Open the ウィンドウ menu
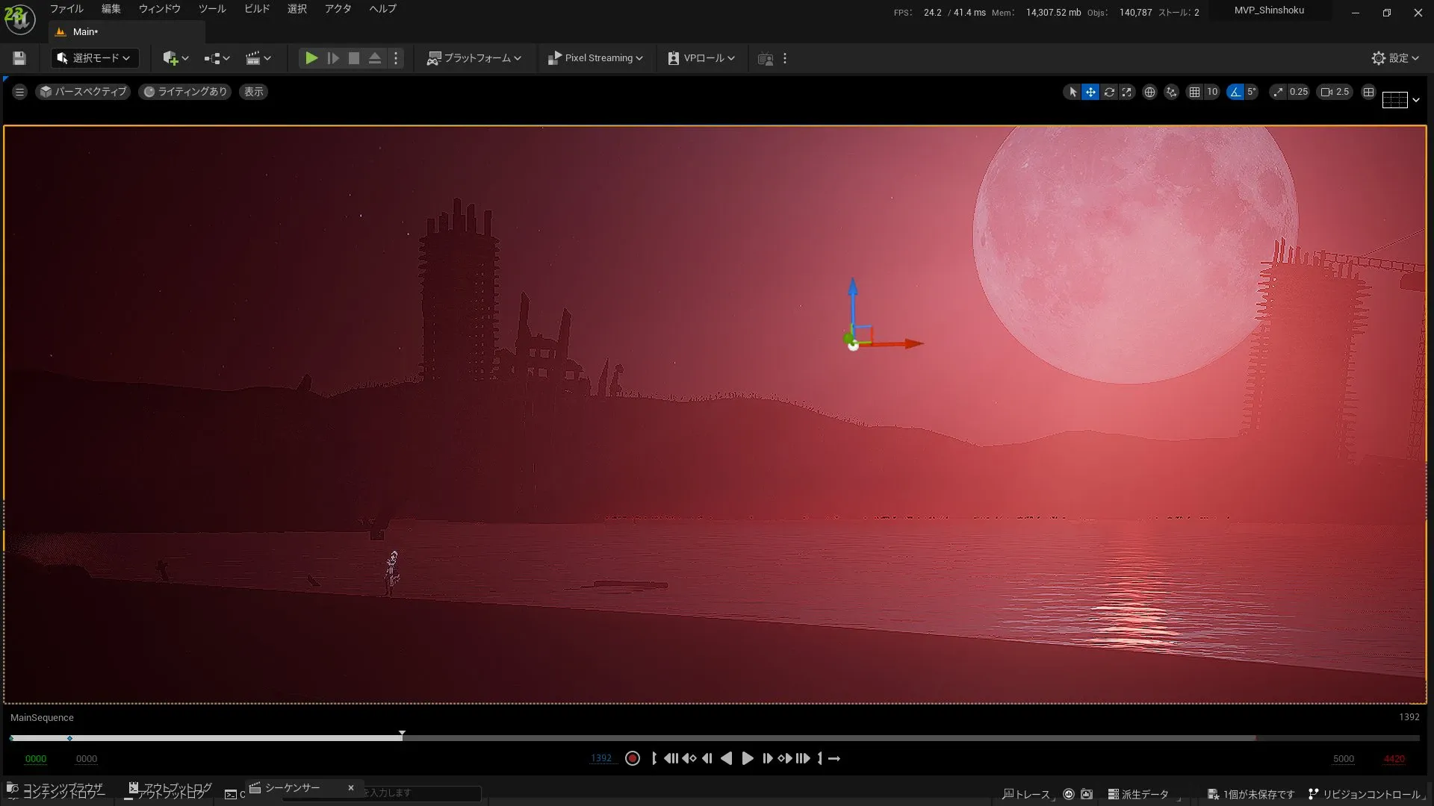1434x806 pixels. (x=159, y=9)
